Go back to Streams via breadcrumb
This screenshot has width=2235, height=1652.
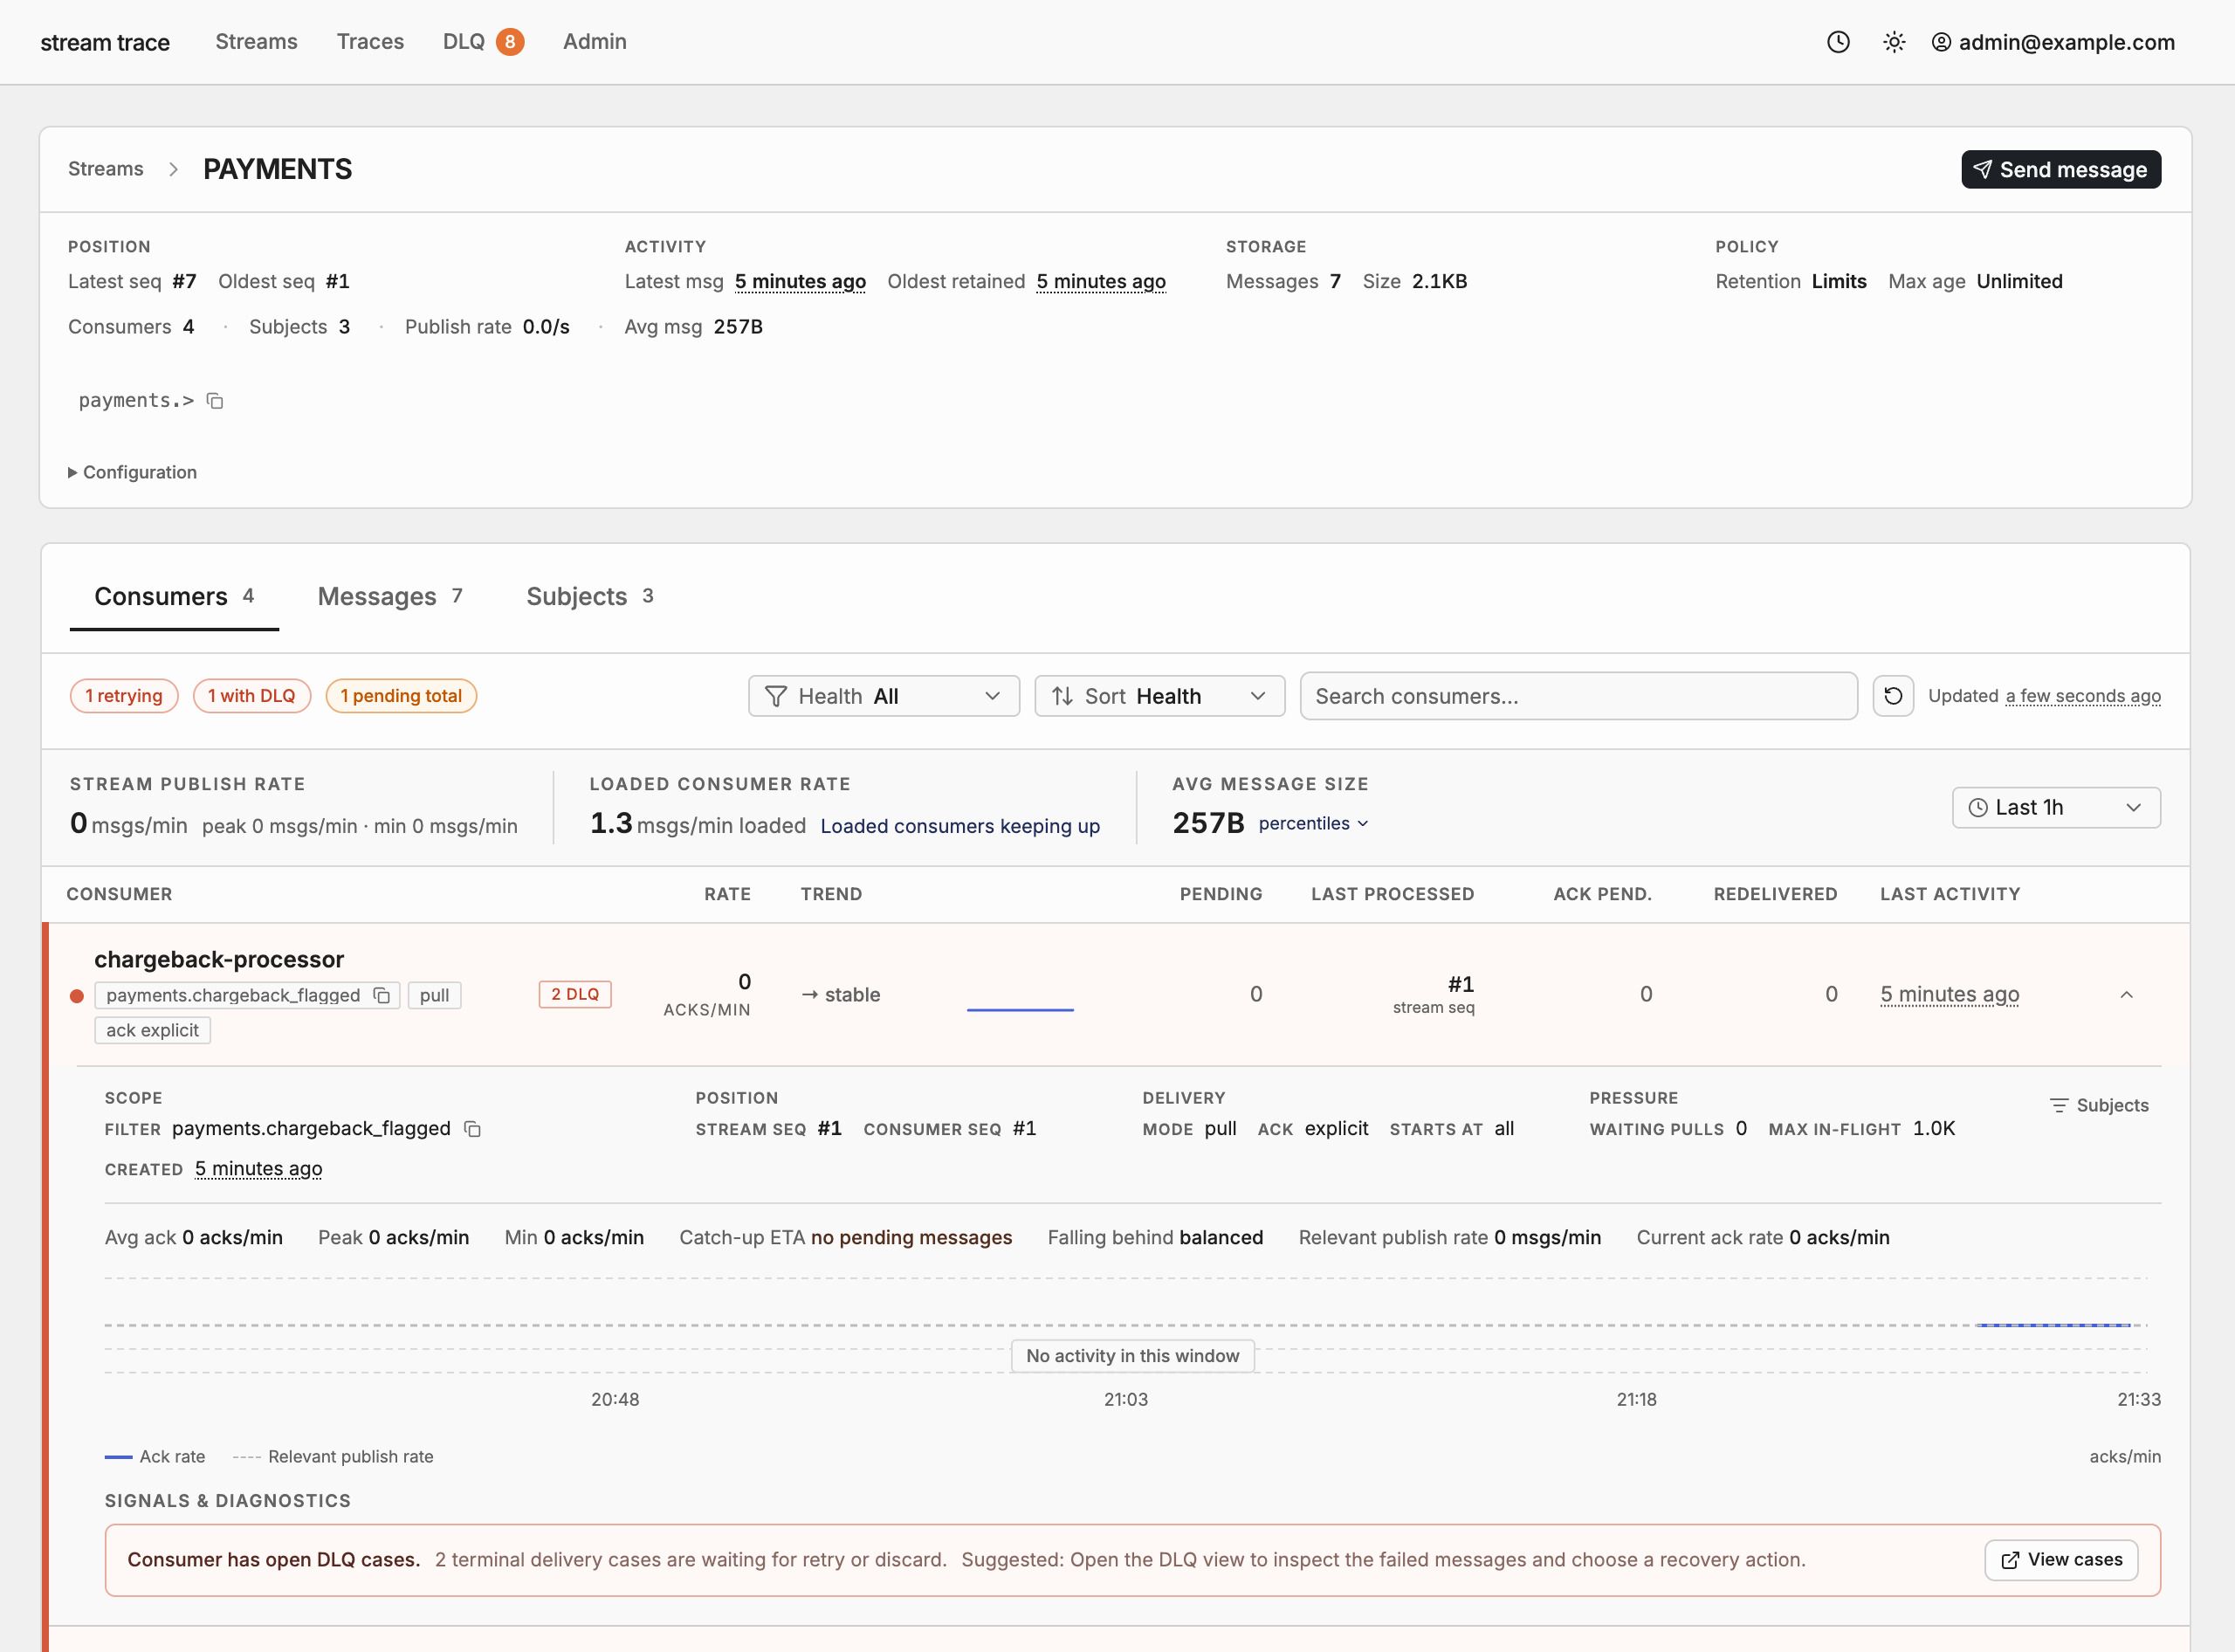point(106,169)
